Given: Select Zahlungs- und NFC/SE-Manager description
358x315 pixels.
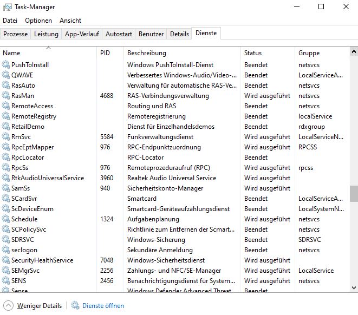Looking at the screenshot, I should pos(174,271).
